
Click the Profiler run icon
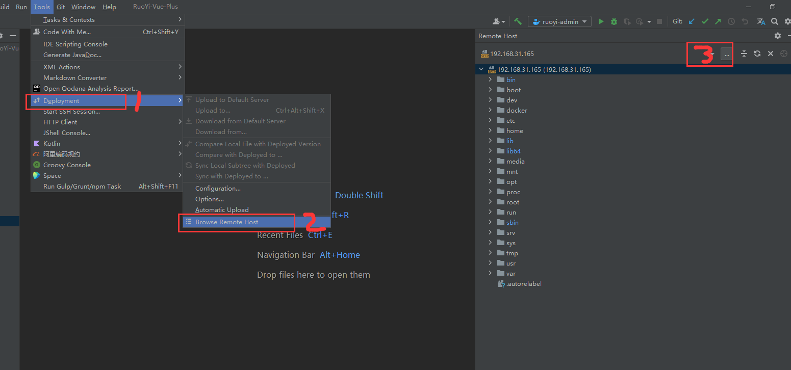click(x=640, y=21)
